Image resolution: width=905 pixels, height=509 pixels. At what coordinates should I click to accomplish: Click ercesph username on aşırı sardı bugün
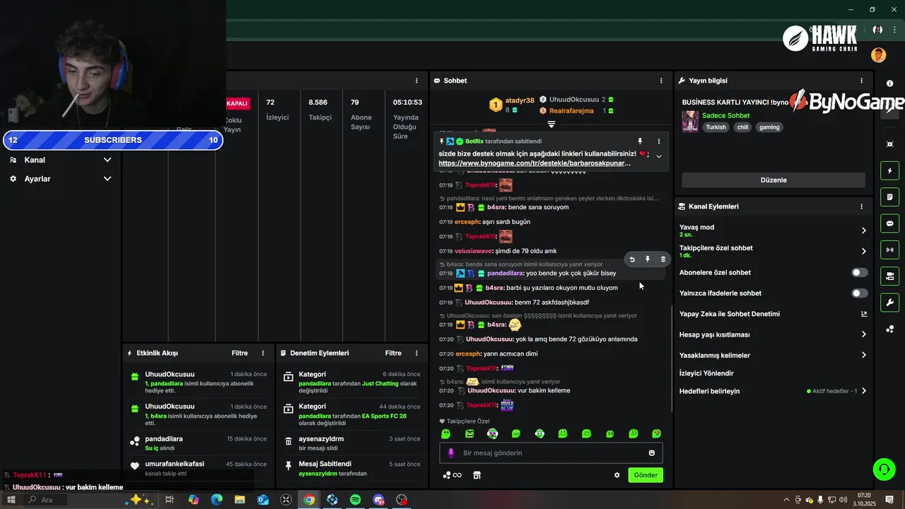(x=467, y=222)
